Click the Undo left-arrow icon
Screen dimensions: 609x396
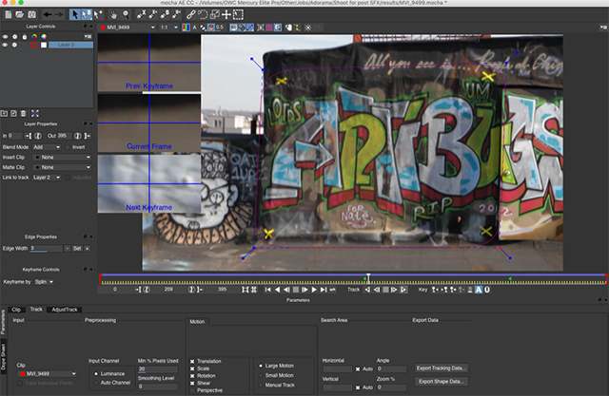[48, 15]
